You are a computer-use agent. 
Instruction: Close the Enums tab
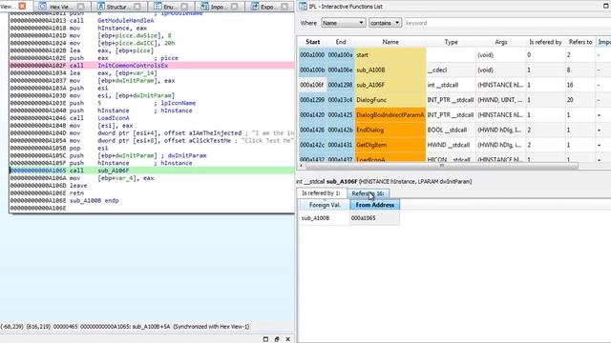[x=184, y=7]
